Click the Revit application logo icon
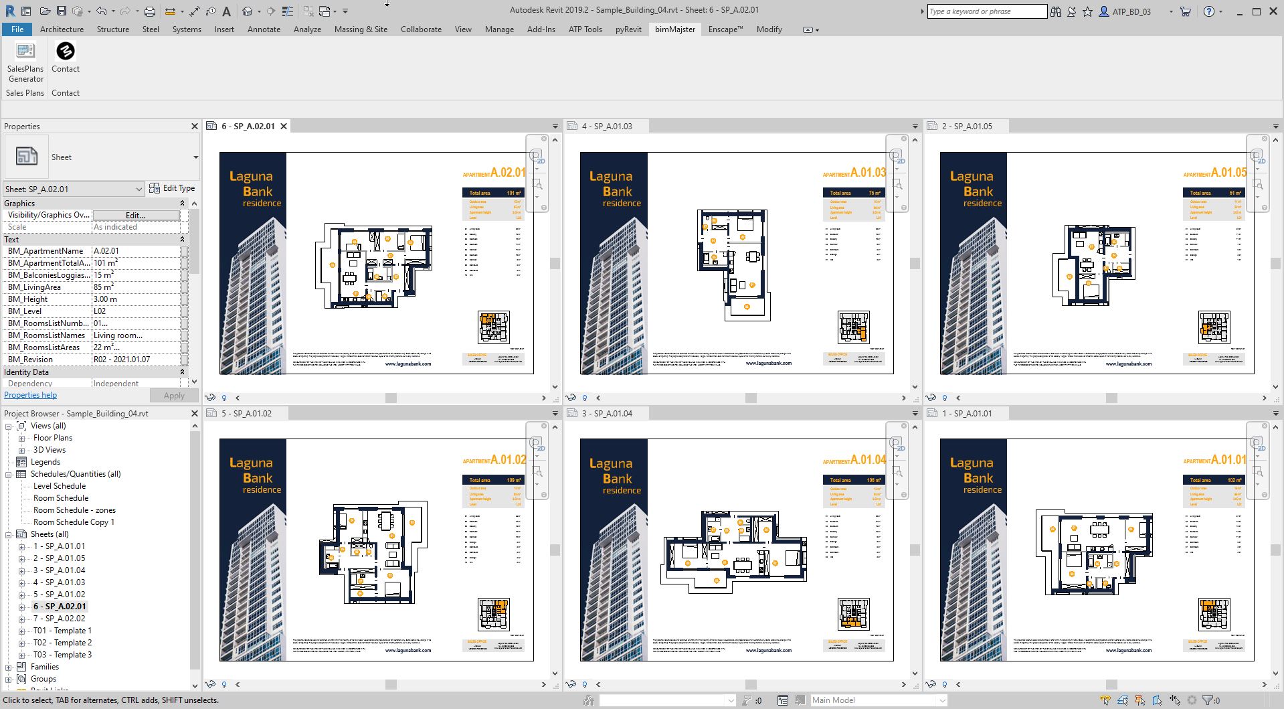The image size is (1284, 709). (10, 11)
